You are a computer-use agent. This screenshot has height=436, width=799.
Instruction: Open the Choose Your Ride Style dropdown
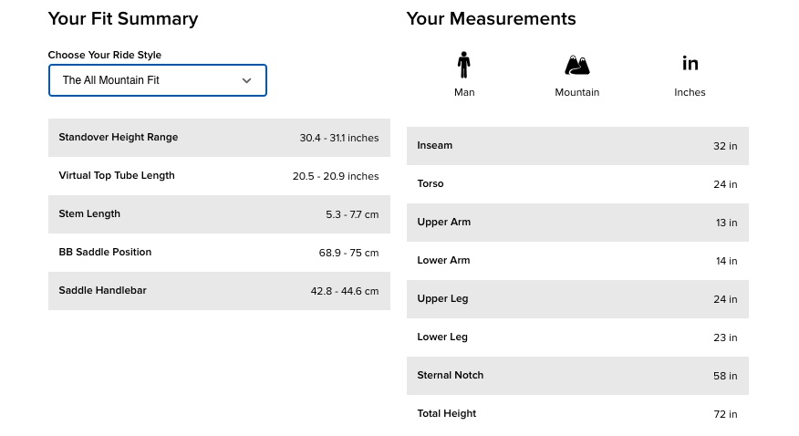click(x=157, y=80)
